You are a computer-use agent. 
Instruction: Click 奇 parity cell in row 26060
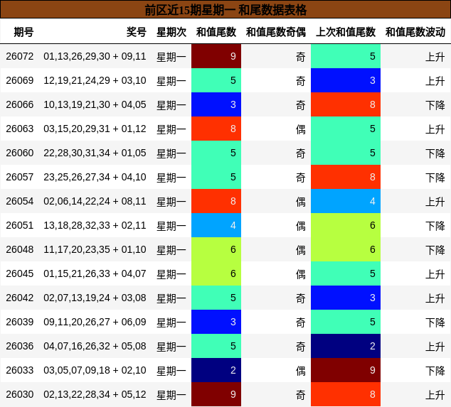[301, 153]
